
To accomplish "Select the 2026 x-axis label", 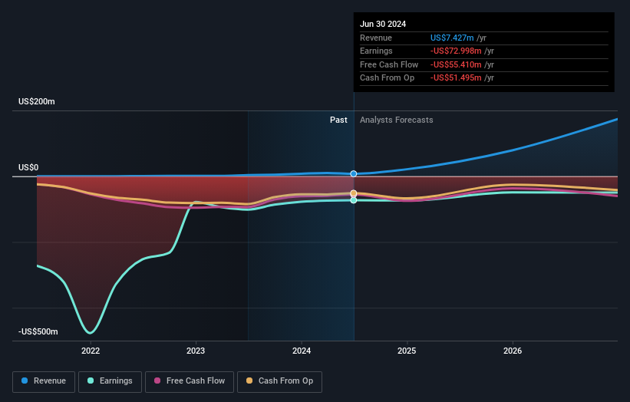I will tap(513, 351).
